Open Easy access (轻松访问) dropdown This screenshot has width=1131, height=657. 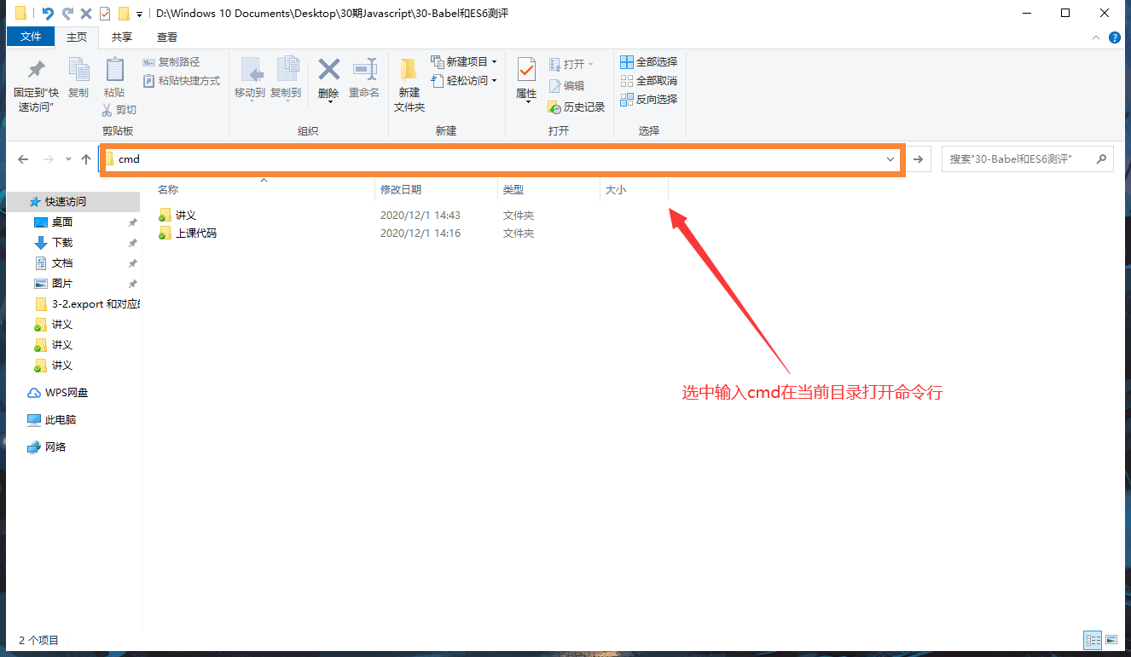click(464, 81)
